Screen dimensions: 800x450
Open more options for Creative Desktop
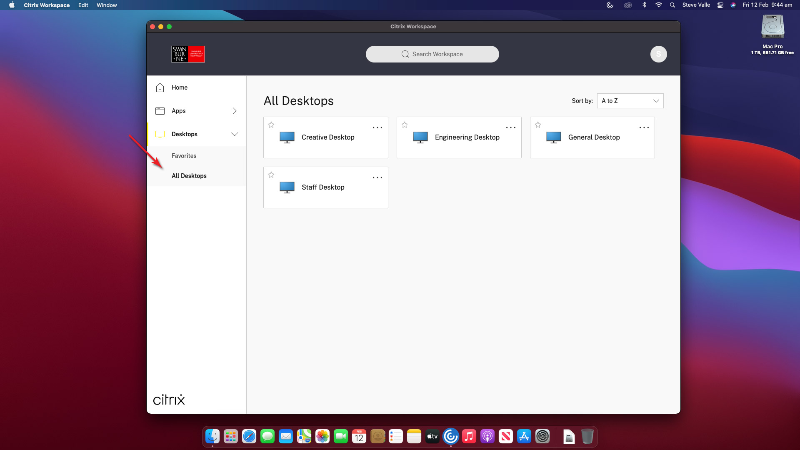pos(377,127)
